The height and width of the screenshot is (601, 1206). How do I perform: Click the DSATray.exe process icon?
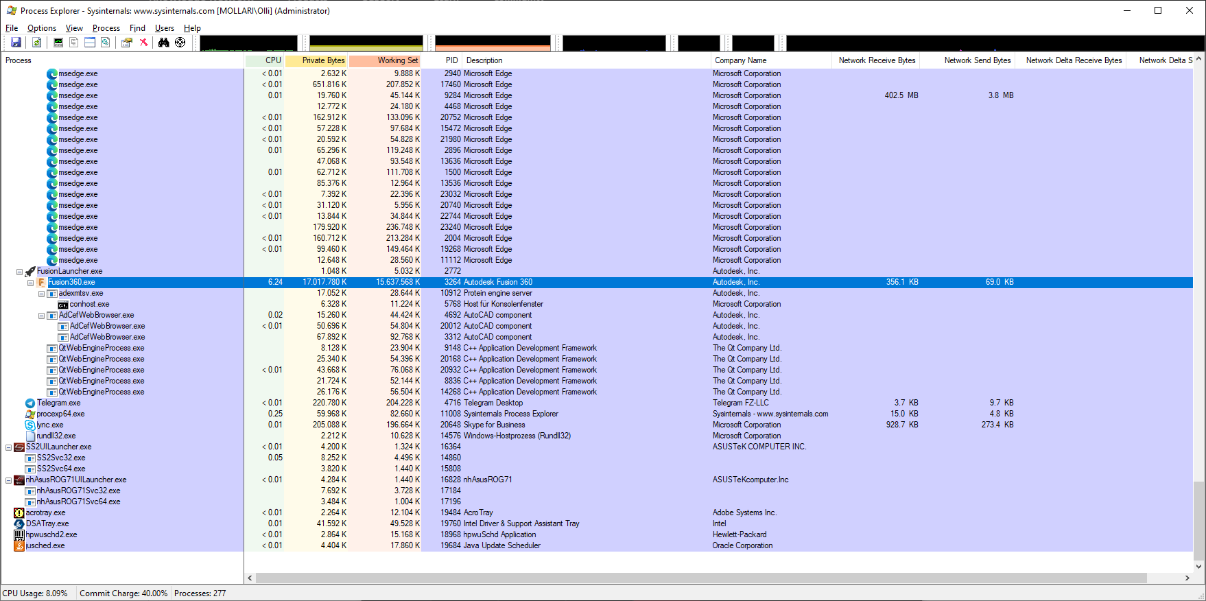[19, 523]
